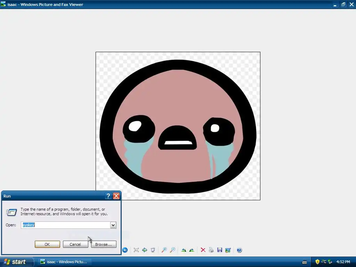Select the Best Fit icon

[136, 250]
